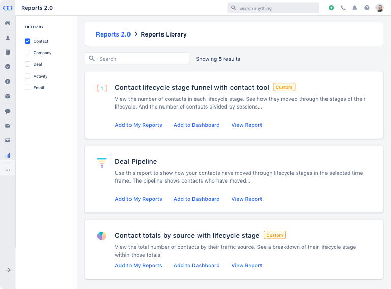The image size is (391, 289).
Task: Open the dashboard gauge icon in sidebar
Action: point(8,23)
